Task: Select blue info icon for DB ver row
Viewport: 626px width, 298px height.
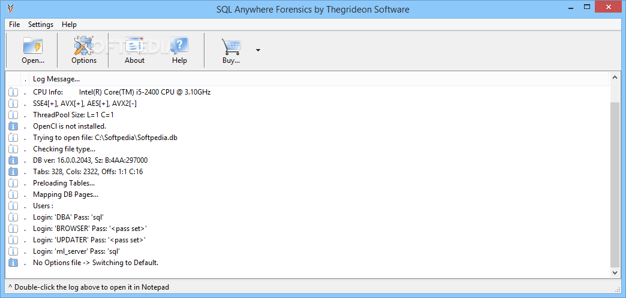Action: [13, 160]
